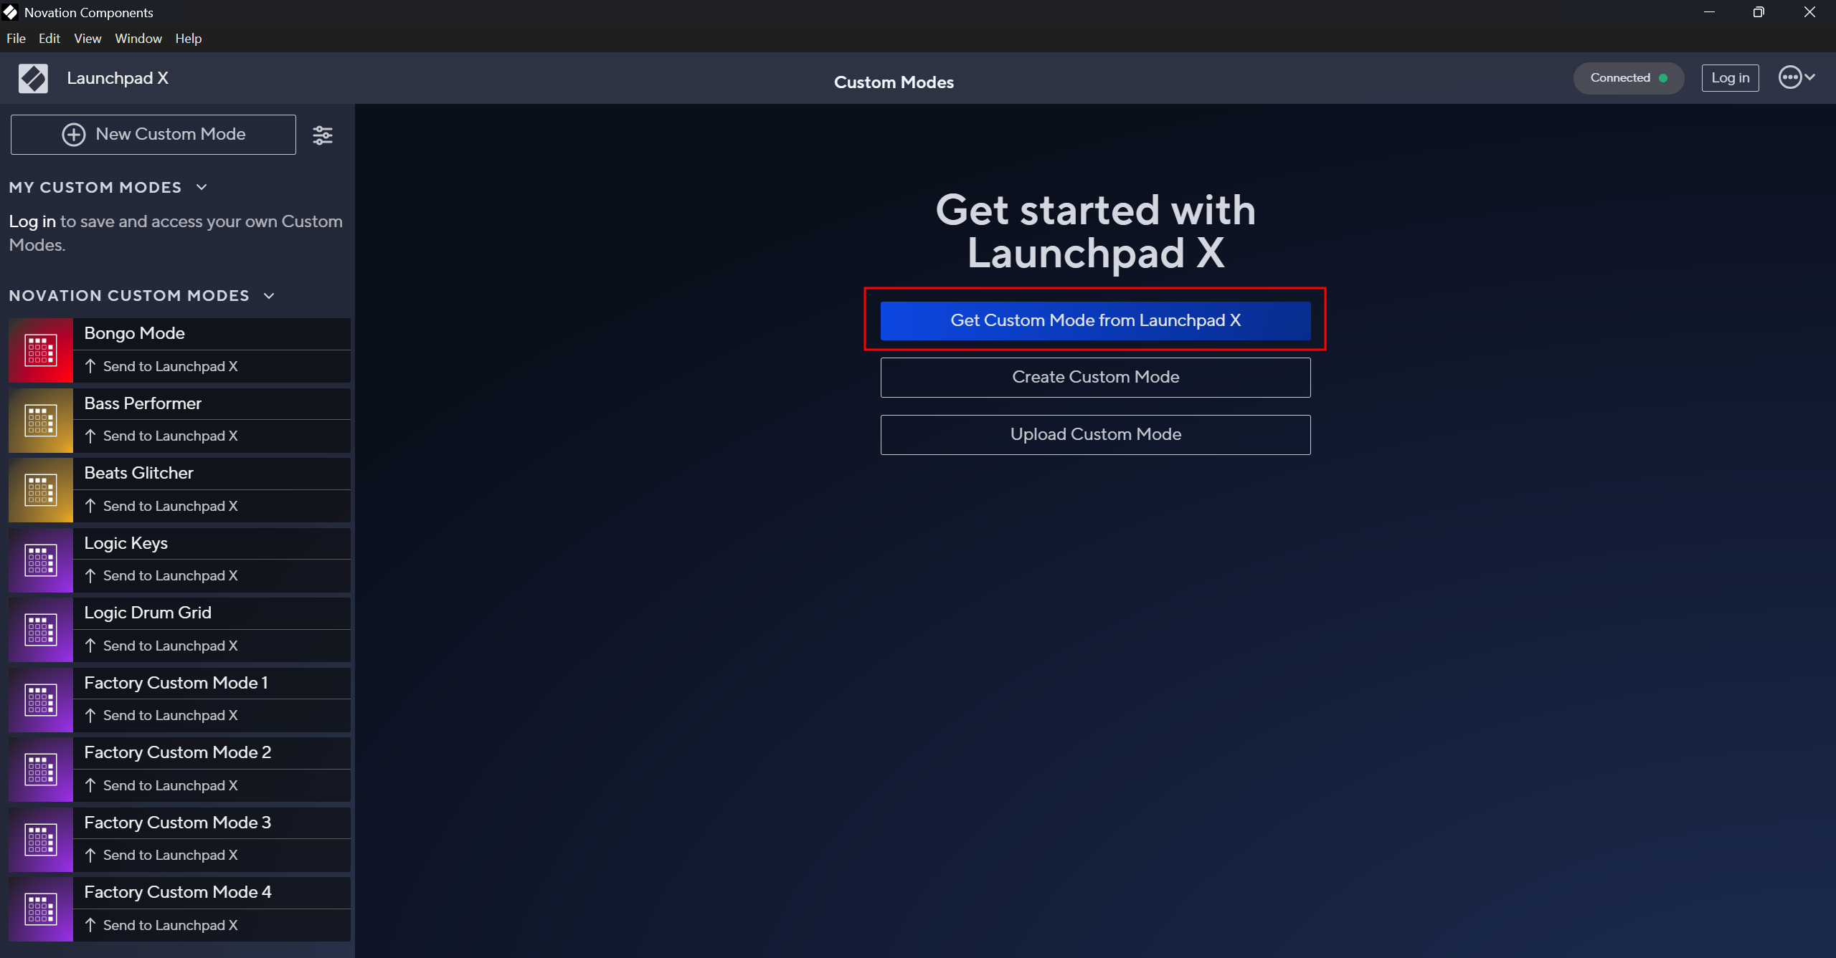The image size is (1836, 958).
Task: Collapse the My Custom Modes section
Action: [x=202, y=188]
